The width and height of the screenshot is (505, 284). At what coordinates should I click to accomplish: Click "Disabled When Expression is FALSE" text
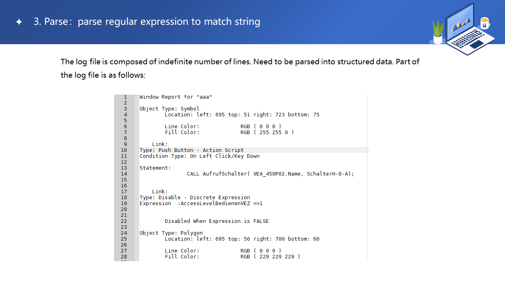coord(217,221)
